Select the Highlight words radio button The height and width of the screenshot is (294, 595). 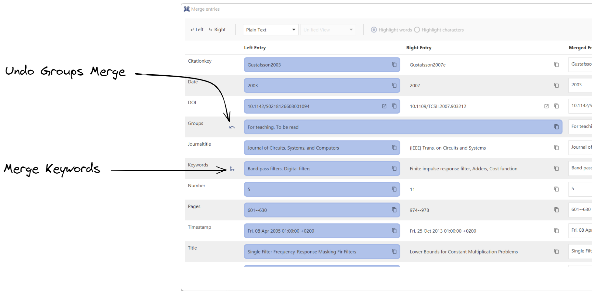pyautogui.click(x=374, y=30)
